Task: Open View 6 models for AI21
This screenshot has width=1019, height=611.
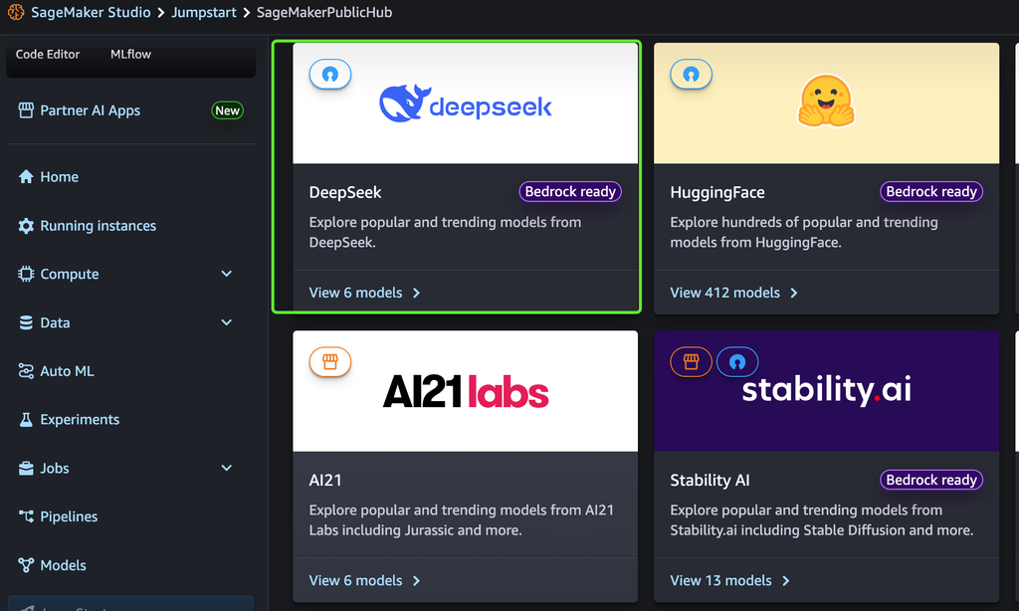Action: [355, 580]
